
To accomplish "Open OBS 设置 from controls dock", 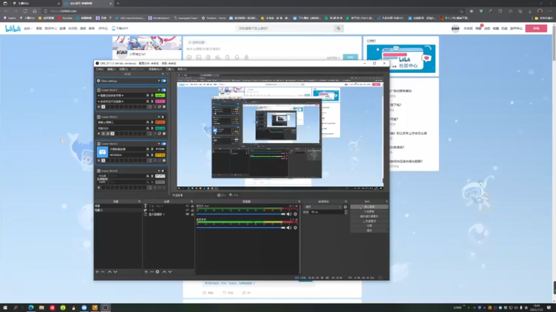I will point(369,226).
